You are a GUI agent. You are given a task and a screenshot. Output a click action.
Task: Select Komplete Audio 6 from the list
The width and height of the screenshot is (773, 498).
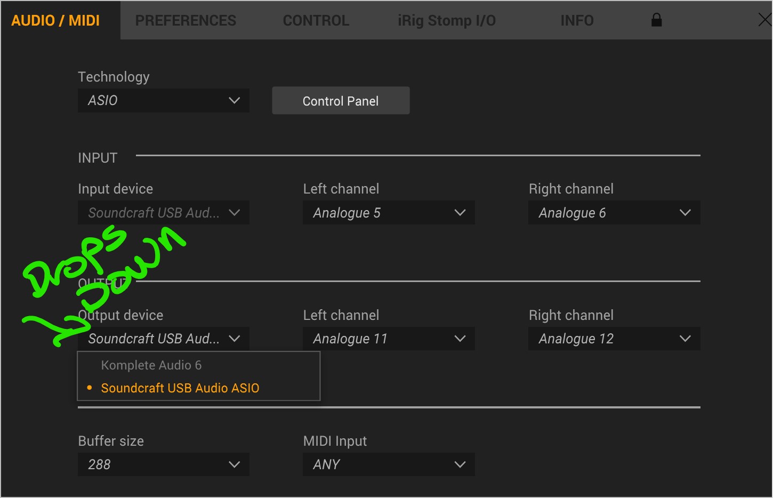click(151, 365)
